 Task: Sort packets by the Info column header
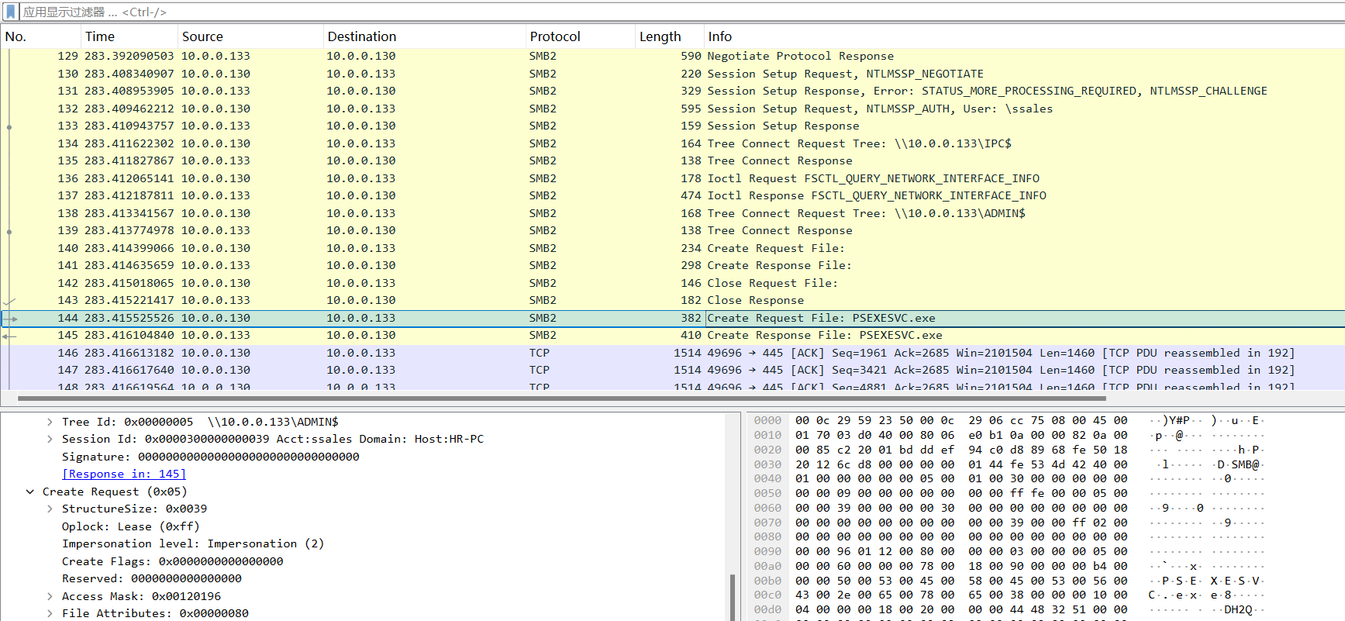point(1024,36)
